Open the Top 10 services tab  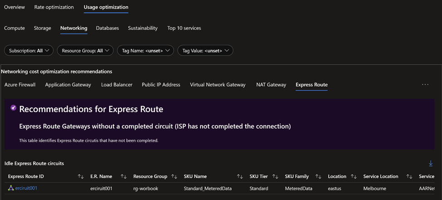(x=184, y=28)
